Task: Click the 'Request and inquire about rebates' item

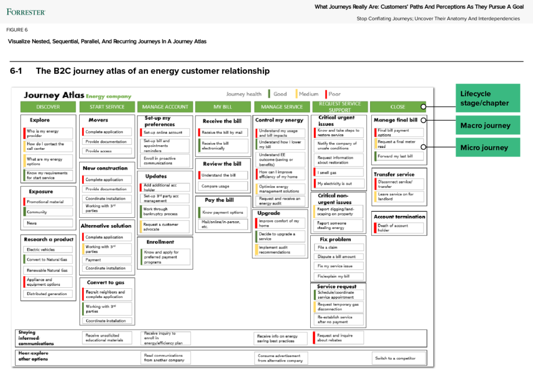Action: (x=339, y=338)
